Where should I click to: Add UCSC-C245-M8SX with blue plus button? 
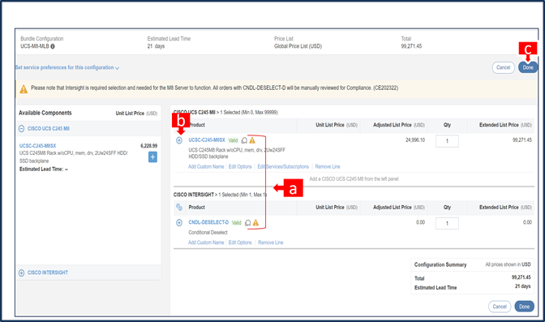152,157
